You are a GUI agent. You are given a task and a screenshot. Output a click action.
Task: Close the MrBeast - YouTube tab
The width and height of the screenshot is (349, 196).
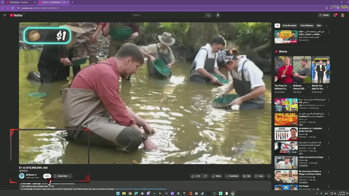pos(35,2)
